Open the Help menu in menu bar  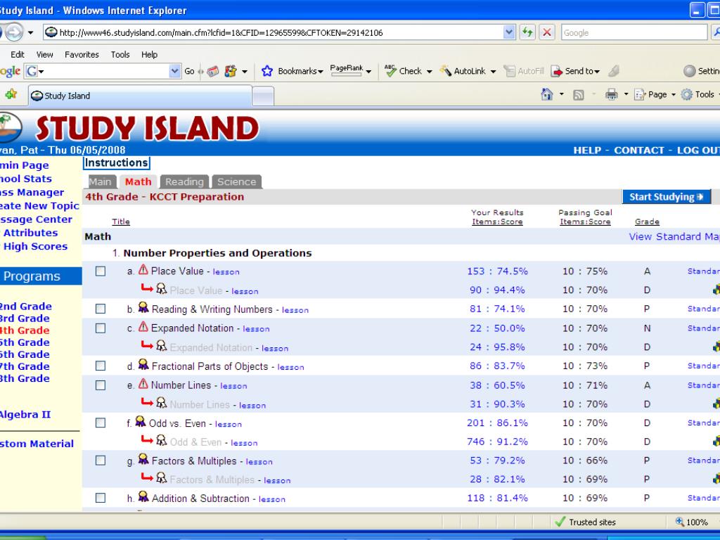click(x=149, y=54)
